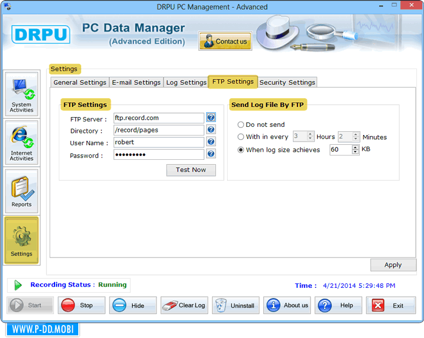
Task: Click the User Name field
Action: click(x=159, y=143)
